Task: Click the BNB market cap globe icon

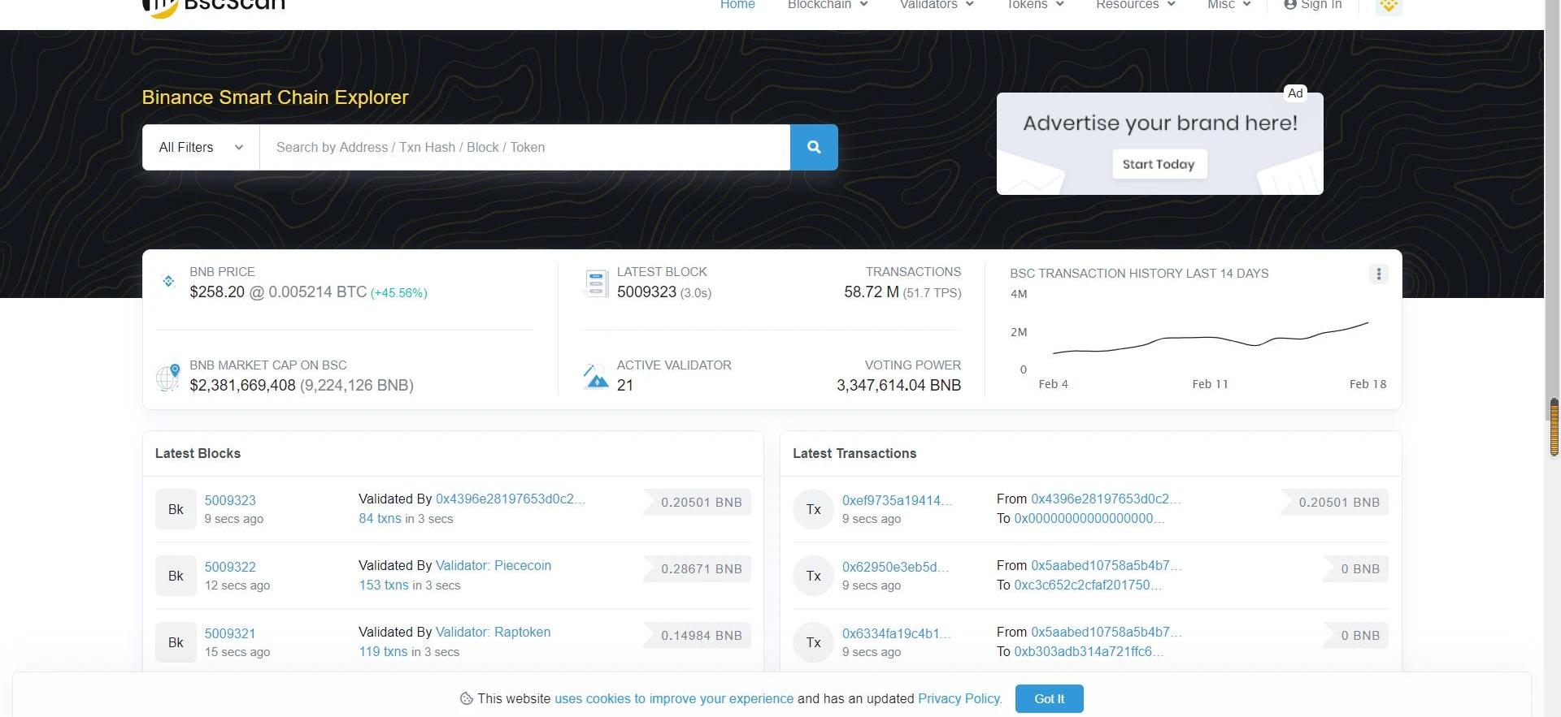Action: 167,377
